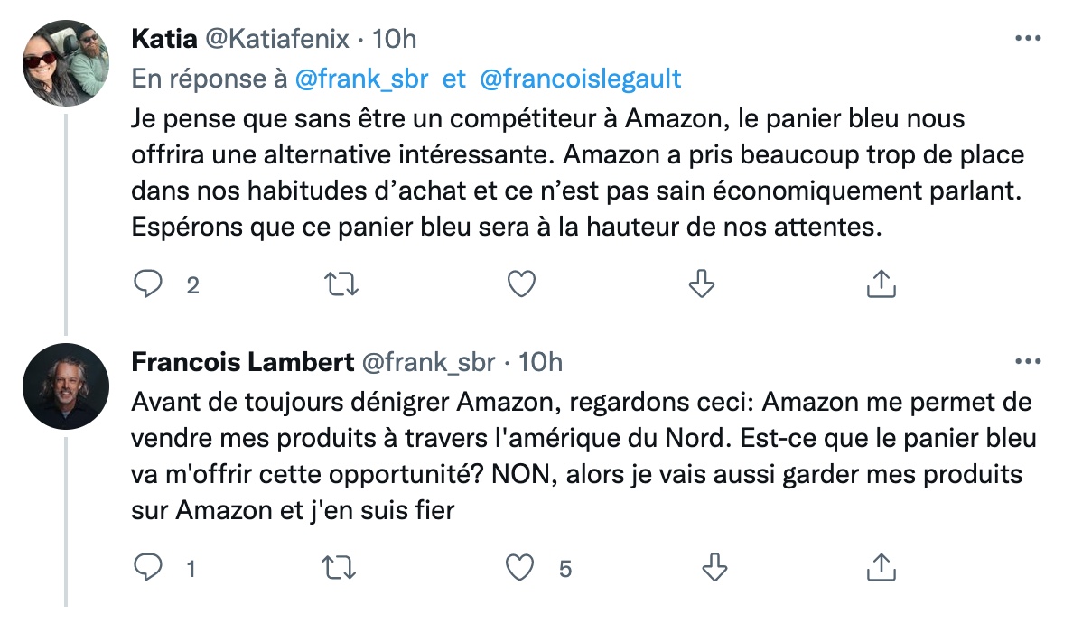Image resolution: width=1073 pixels, height=623 pixels.
Task: Open Katia's tweet 10h timestamp
Action: 396,39
